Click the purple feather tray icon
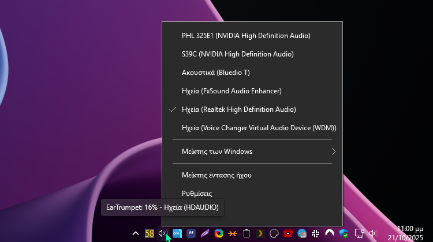Image resolution: width=433 pixels, height=242 pixels. pos(205,233)
